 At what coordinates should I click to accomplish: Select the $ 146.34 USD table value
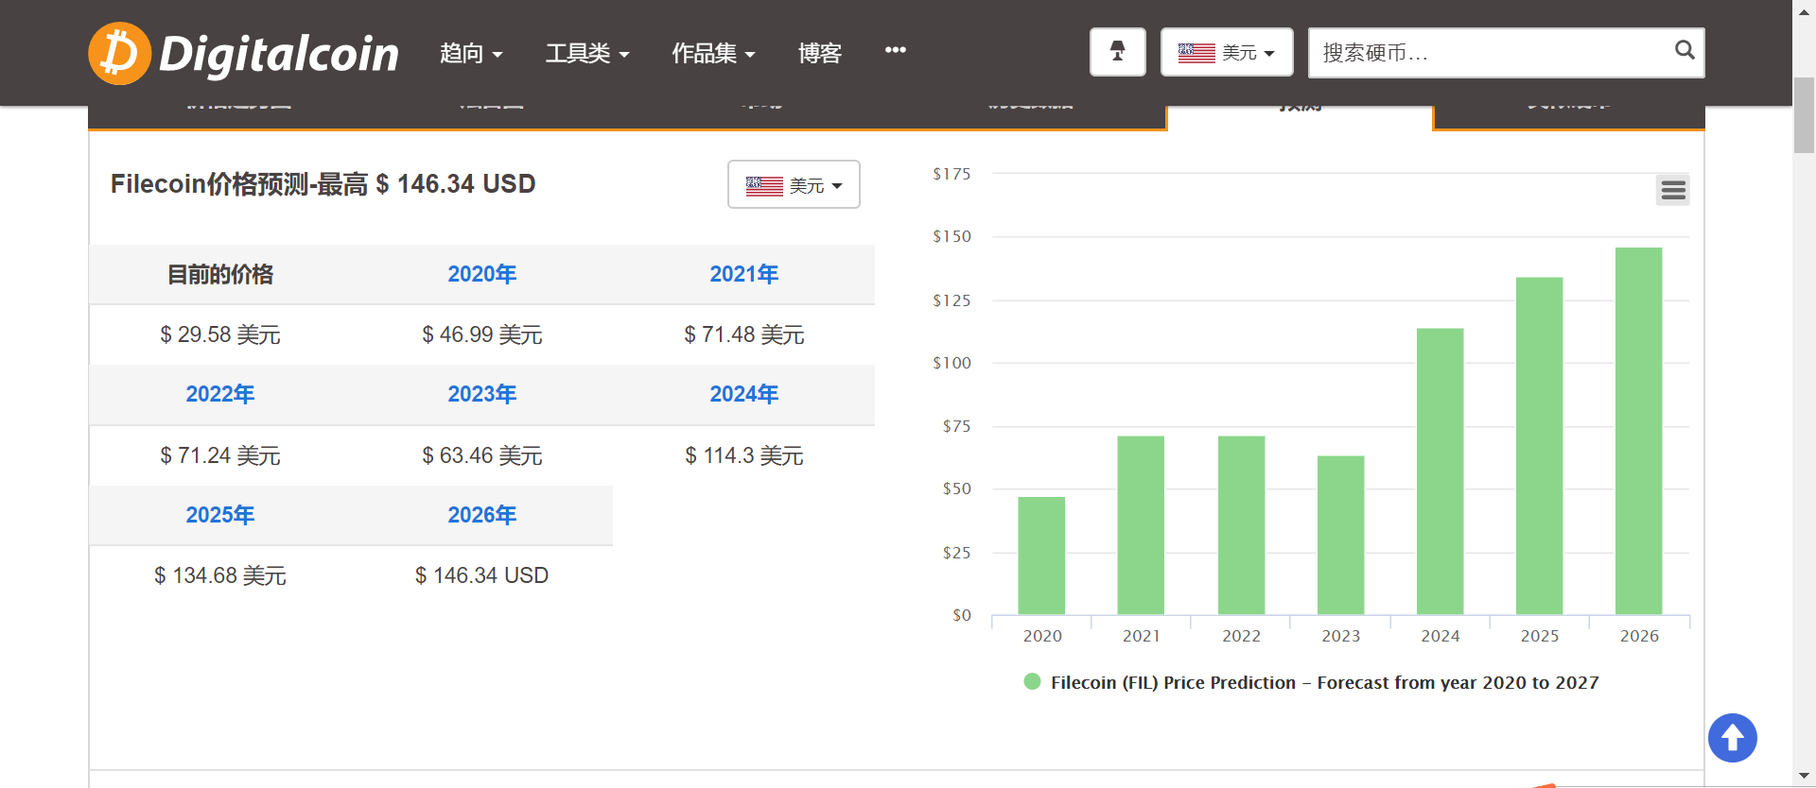[482, 575]
